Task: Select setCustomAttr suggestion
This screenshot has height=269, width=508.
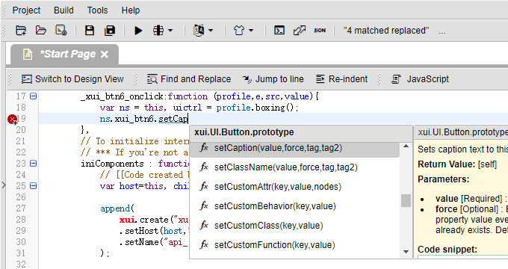Action: (294, 187)
